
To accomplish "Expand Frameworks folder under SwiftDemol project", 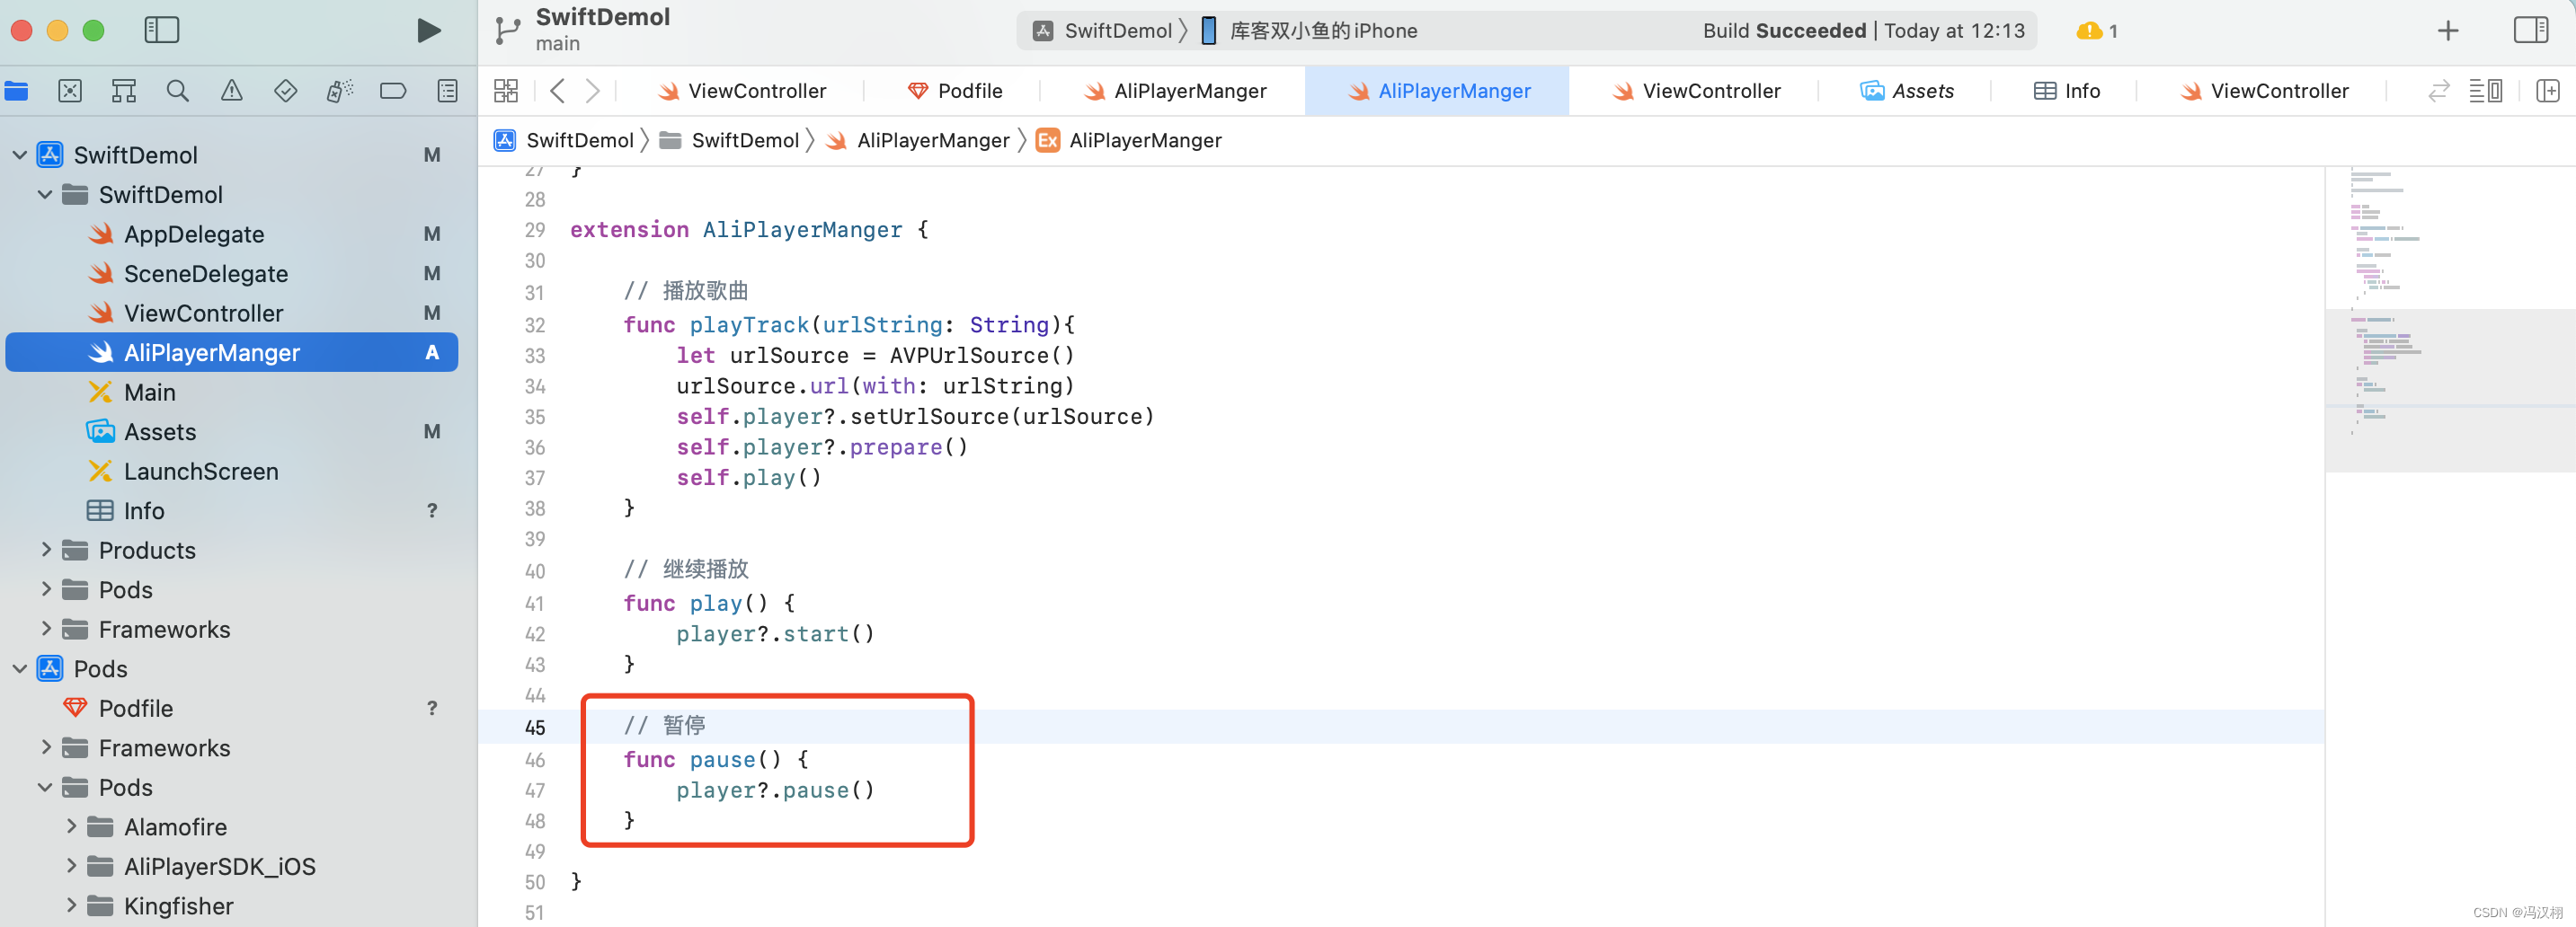I will (45, 630).
